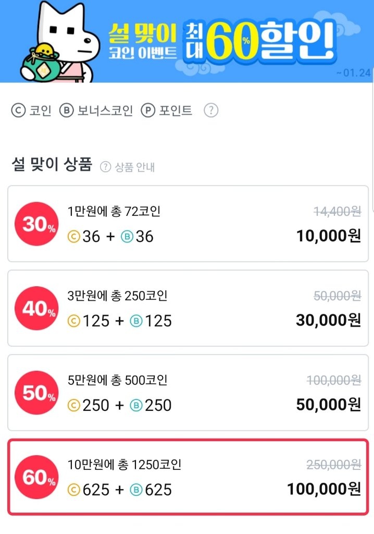Tap the red 30% discount badge
This screenshot has height=534, width=374.
[x=37, y=224]
